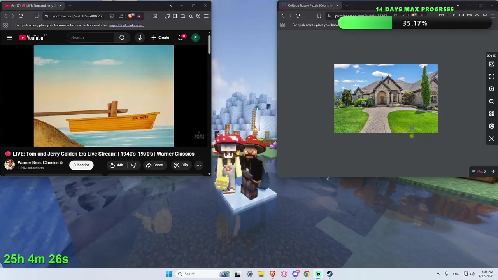The height and width of the screenshot is (280, 498).
Task: Click the Brave Shields lion icon
Action: 130,16
